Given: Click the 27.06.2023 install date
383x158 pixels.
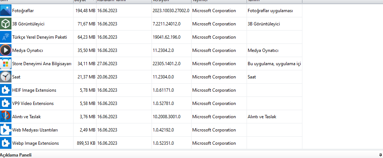Looking at the screenshot, I should (107, 64).
